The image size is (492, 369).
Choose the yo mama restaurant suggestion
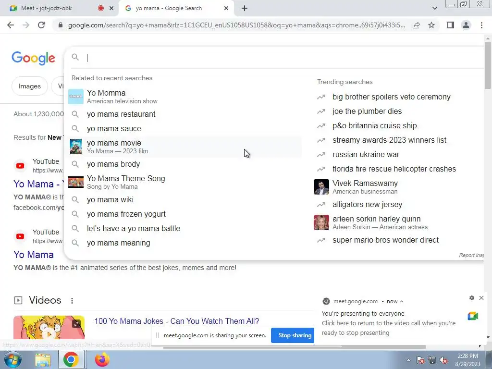tap(184, 114)
